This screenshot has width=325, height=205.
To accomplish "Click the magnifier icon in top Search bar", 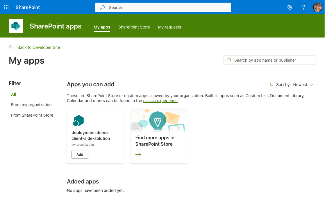I will point(103,8).
